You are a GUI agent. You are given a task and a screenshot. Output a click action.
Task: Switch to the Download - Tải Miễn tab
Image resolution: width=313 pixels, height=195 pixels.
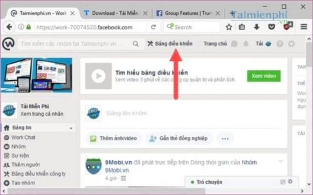[115, 13]
